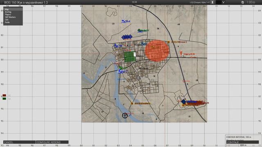The image size is (262, 147).
Task: Expand the top bar V dropdown arrow
Action: (x=223, y=2)
